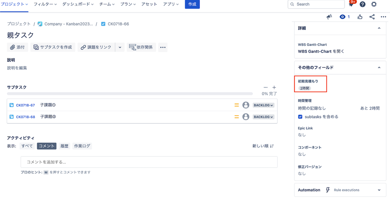This screenshot has height=198, width=390.
Task: Click the project avatar icon in breadcrumb
Action: 40,24
